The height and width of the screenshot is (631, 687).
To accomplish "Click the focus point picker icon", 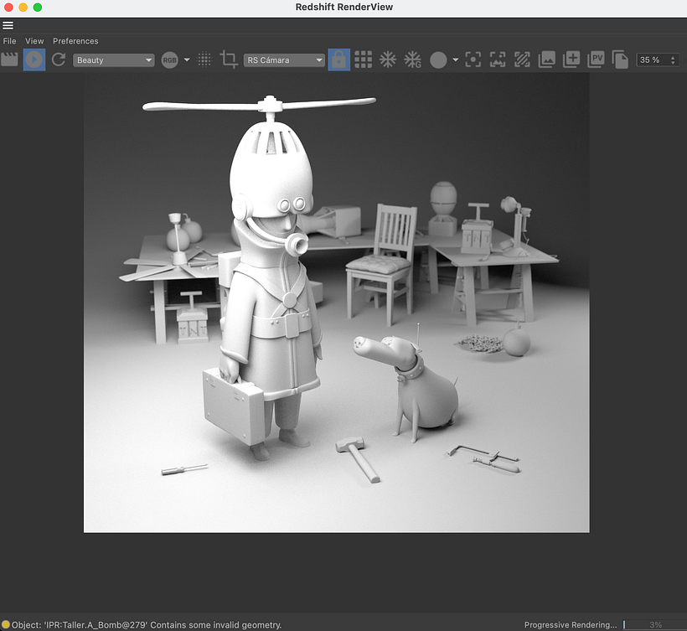I will (473, 59).
